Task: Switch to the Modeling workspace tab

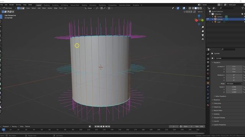Action: point(47,5)
